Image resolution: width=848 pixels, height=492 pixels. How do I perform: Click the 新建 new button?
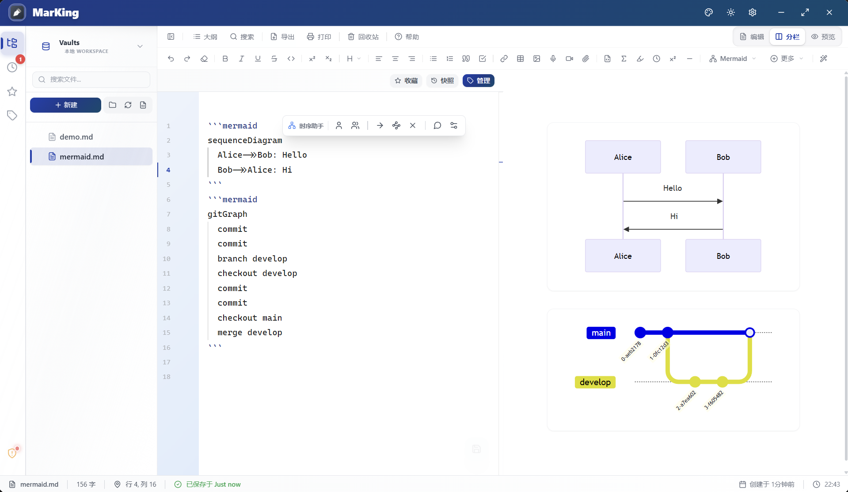(65, 105)
